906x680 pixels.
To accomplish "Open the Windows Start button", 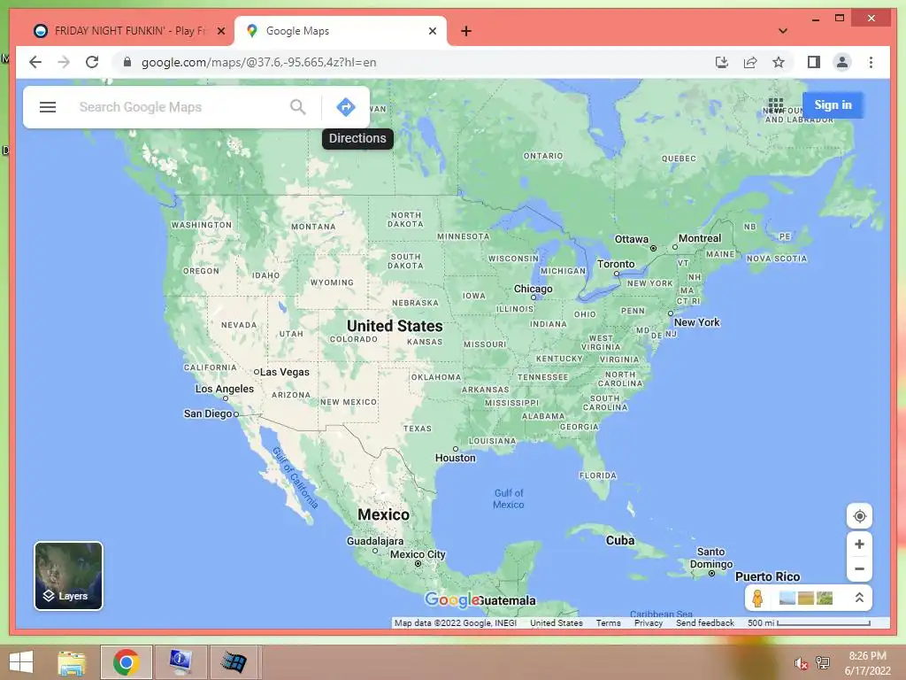I will (x=21, y=662).
